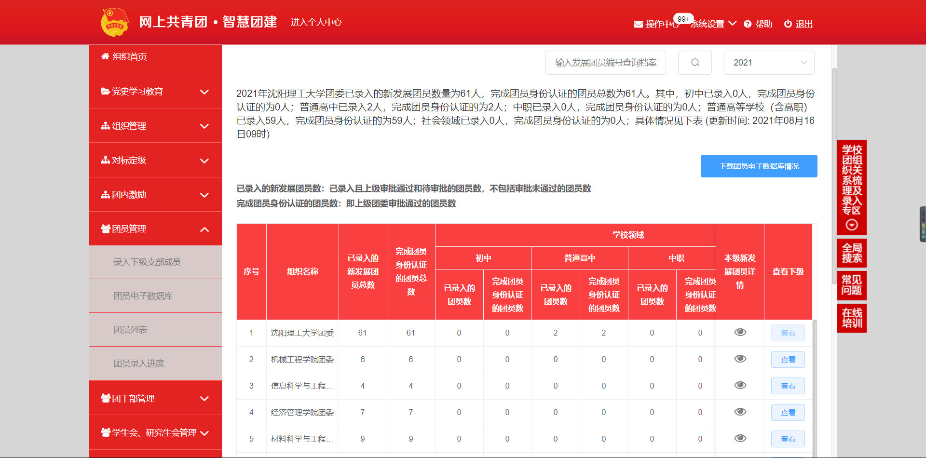View details eye icon for 信息科学与工程 row
Viewport: 926px width, 458px height.
point(740,385)
